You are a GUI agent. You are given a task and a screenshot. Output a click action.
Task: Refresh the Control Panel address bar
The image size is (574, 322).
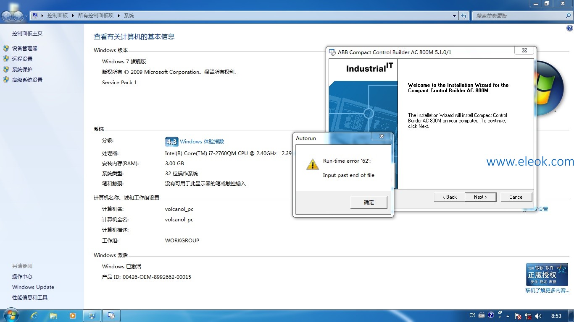(464, 16)
